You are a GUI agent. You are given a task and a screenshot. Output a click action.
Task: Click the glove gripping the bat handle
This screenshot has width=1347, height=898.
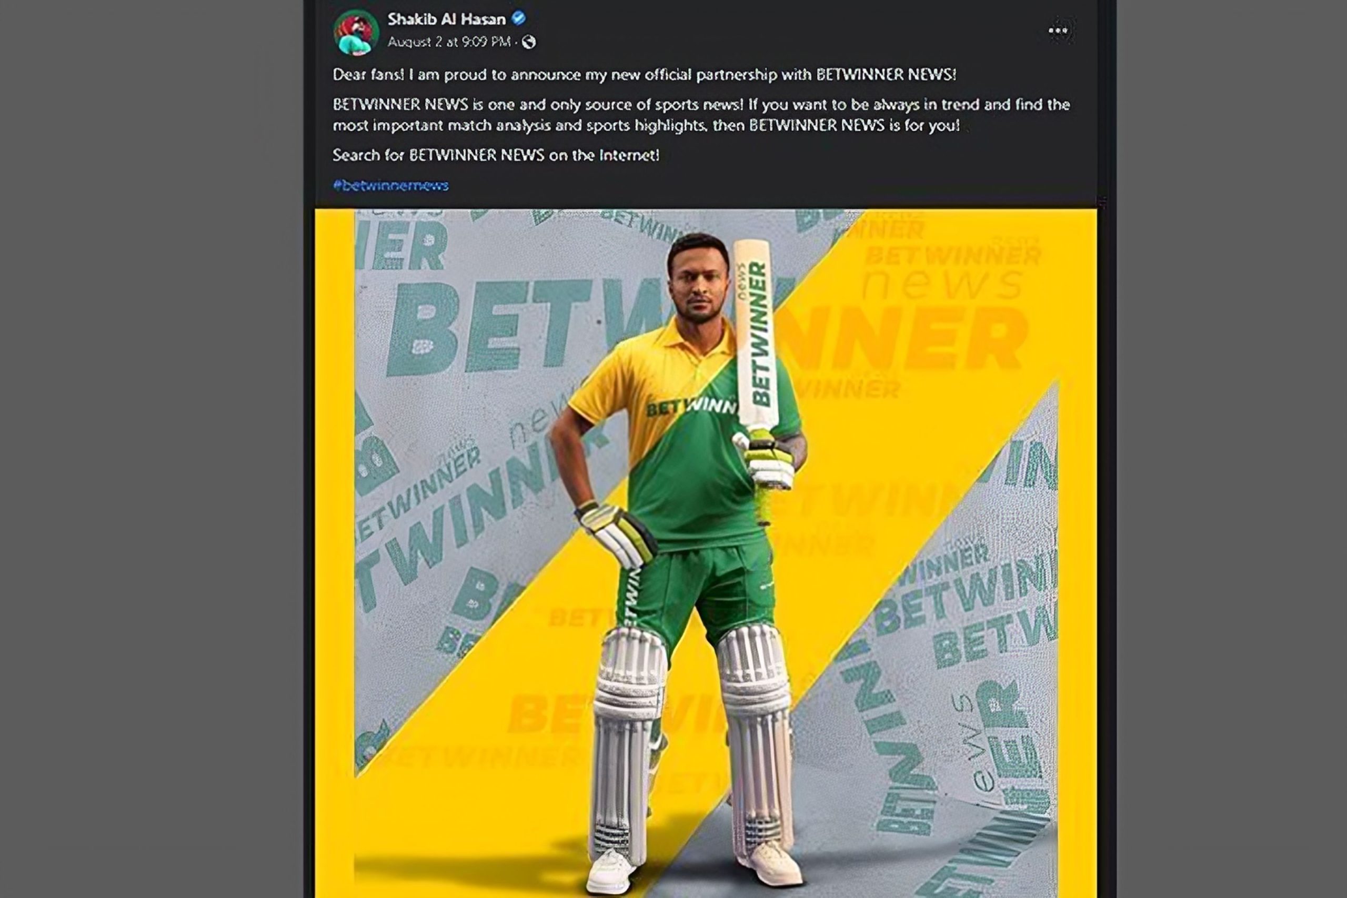point(766,461)
